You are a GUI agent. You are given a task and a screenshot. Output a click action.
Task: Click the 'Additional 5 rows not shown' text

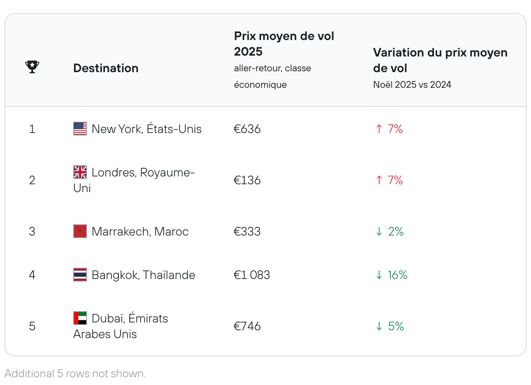click(75, 374)
